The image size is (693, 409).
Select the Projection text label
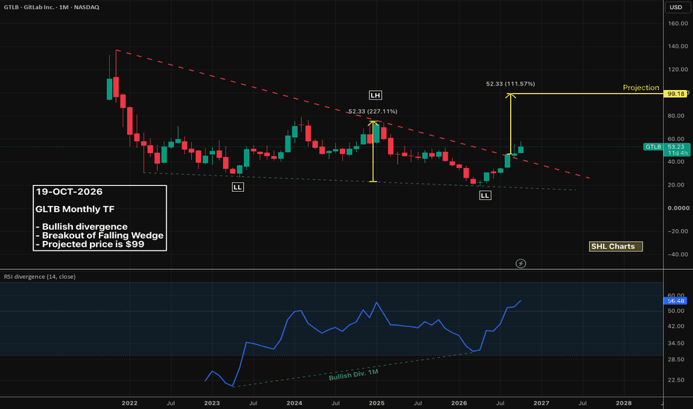tap(641, 88)
